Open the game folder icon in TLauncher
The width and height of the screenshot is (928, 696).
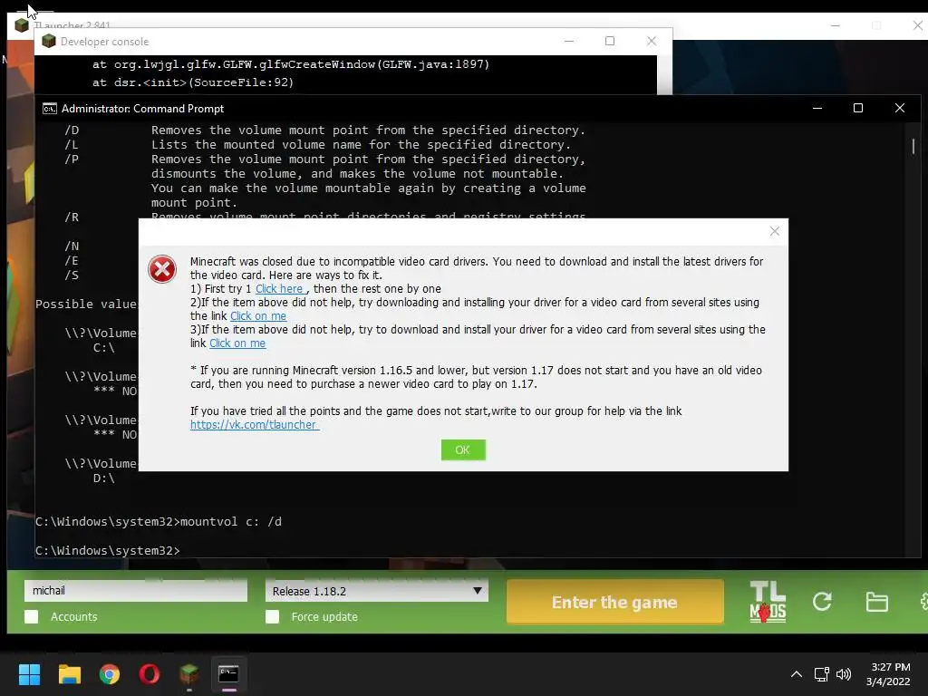tap(876, 602)
